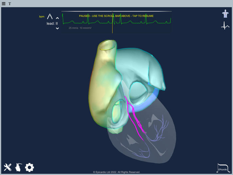Open the settings gear icon
233x175 pixels.
tap(29, 167)
